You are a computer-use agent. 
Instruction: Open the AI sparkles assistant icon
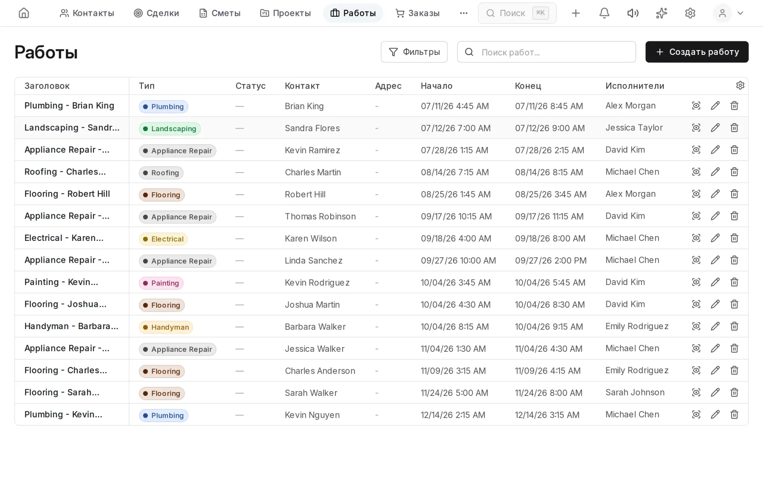[661, 13]
